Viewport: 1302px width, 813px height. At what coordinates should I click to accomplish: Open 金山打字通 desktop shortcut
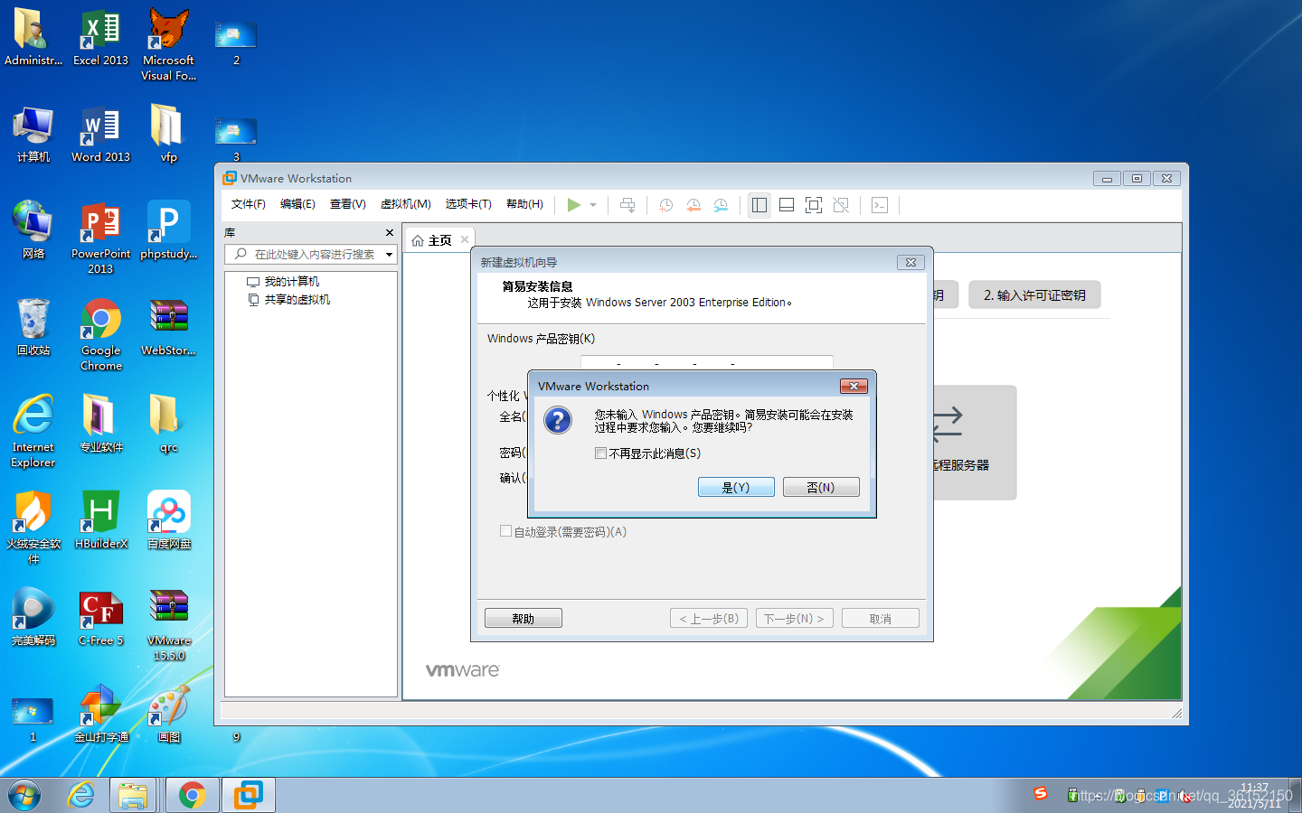click(100, 714)
